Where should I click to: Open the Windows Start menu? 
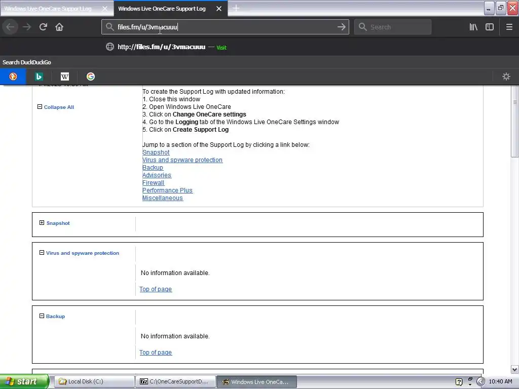(24, 381)
